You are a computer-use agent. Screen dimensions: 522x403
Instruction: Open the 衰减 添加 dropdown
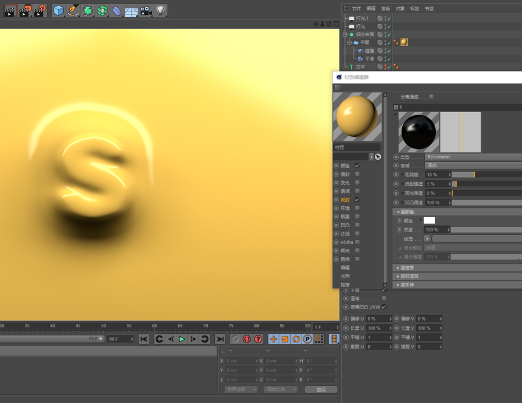pyautogui.click(x=474, y=165)
